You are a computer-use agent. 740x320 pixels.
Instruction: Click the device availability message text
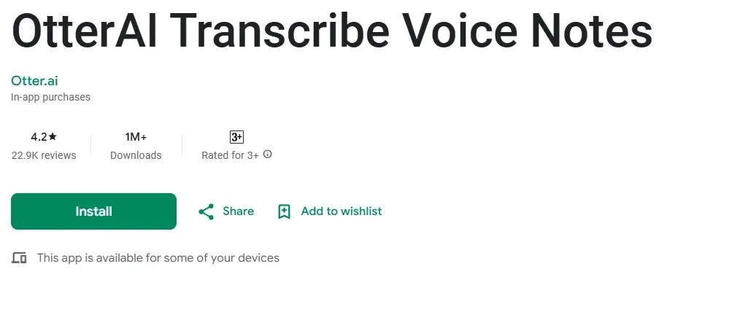coord(158,258)
